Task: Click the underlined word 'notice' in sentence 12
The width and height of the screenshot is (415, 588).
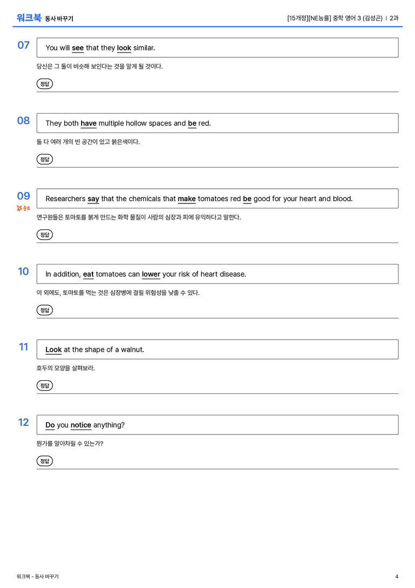Action: pos(81,425)
